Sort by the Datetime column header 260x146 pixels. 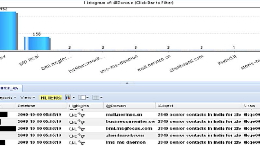26,106
